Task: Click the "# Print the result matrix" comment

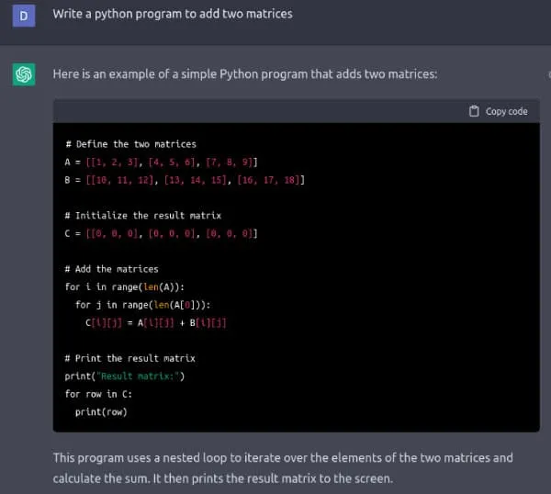Action: pos(129,358)
